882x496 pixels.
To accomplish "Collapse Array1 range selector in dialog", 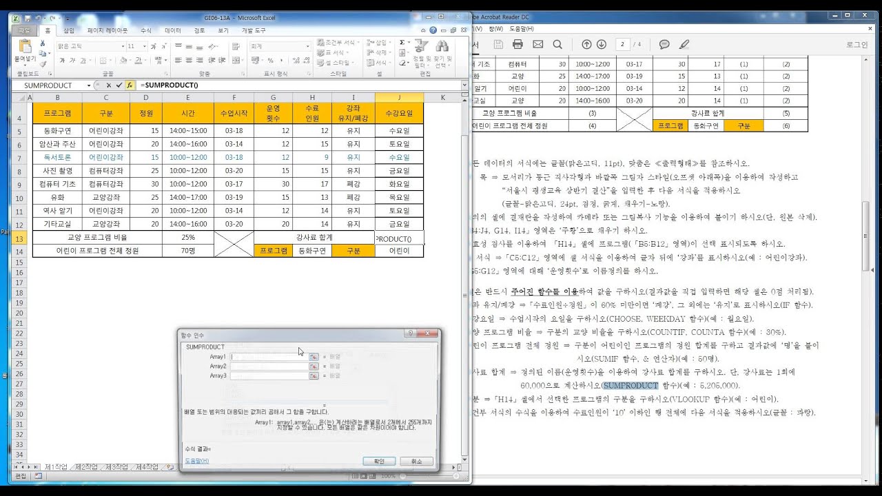I will click(x=314, y=357).
